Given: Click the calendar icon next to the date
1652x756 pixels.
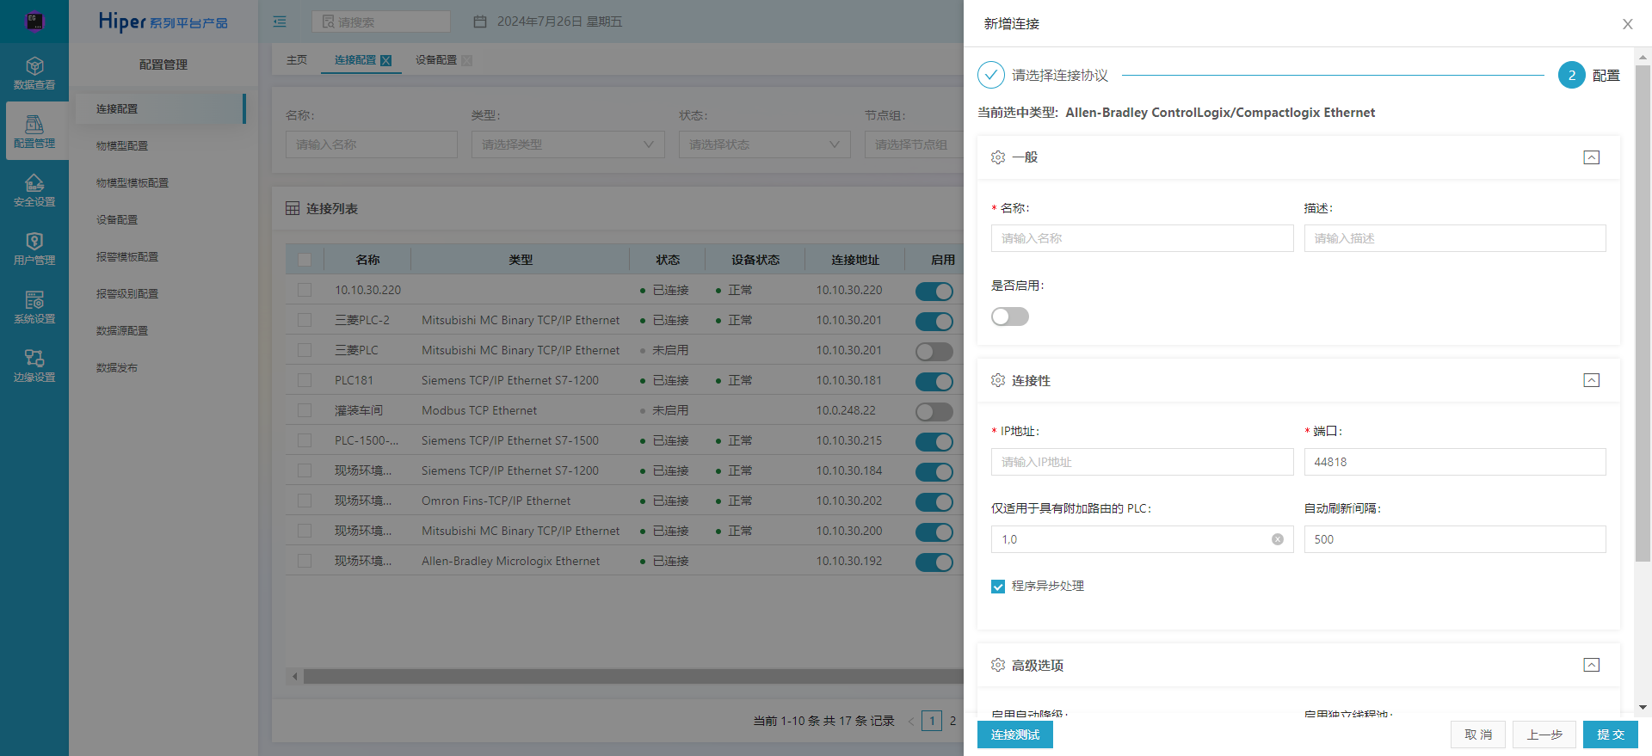Looking at the screenshot, I should (x=480, y=22).
